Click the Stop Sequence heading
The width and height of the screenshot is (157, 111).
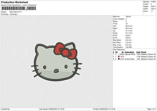[119, 50]
